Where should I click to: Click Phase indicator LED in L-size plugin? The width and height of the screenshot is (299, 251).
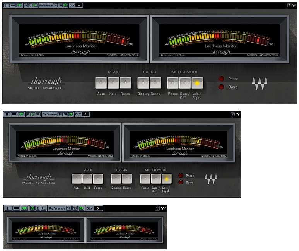click(x=181, y=176)
